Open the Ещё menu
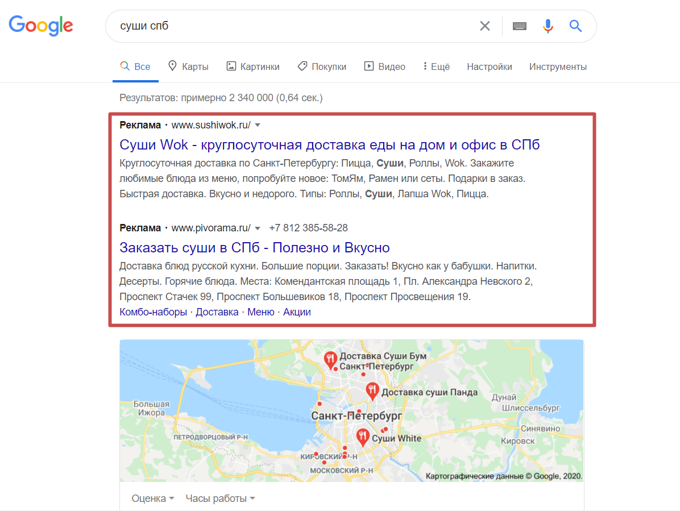 click(436, 67)
